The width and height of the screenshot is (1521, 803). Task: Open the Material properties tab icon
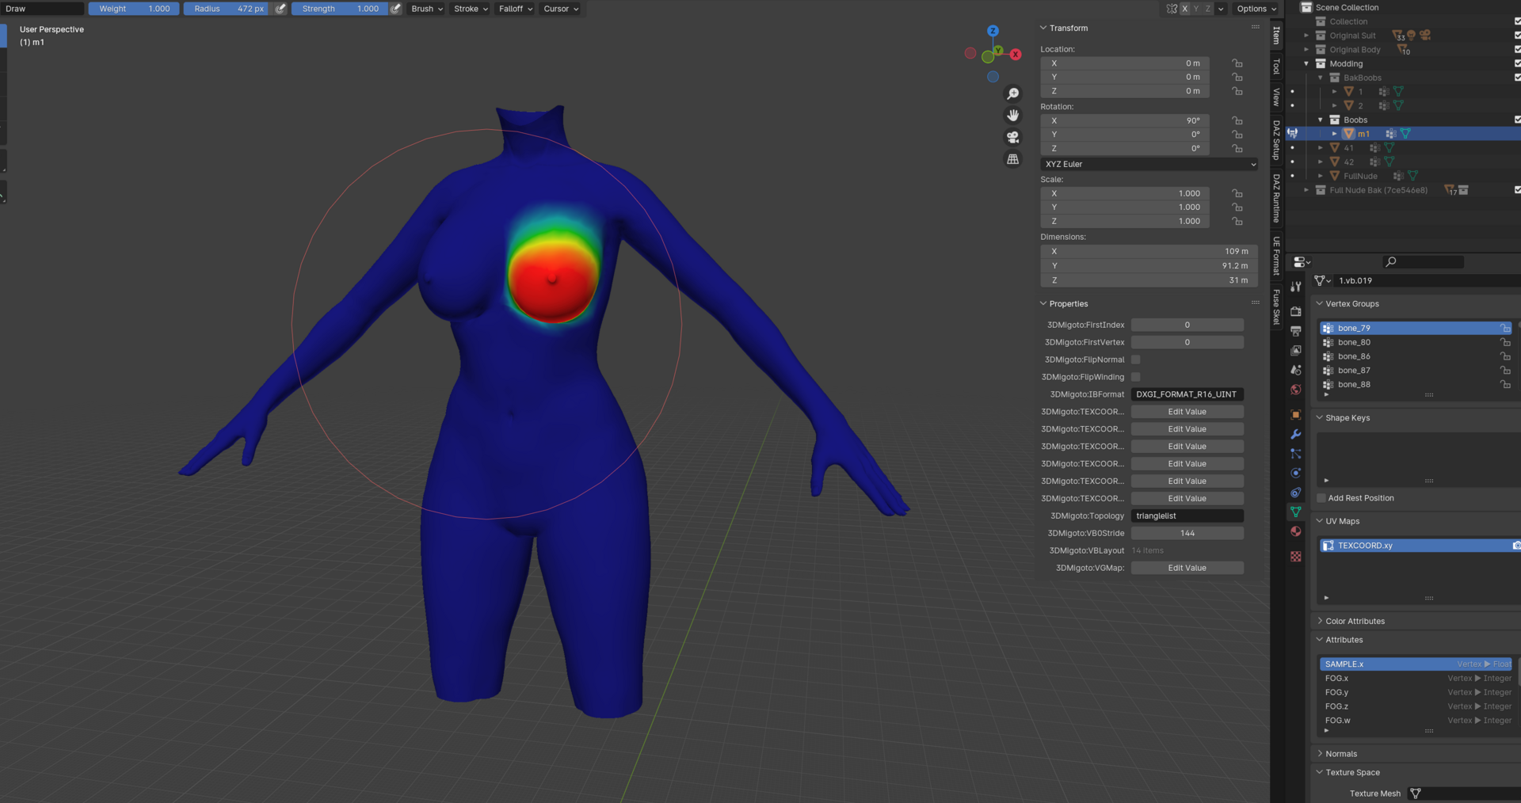(1296, 531)
